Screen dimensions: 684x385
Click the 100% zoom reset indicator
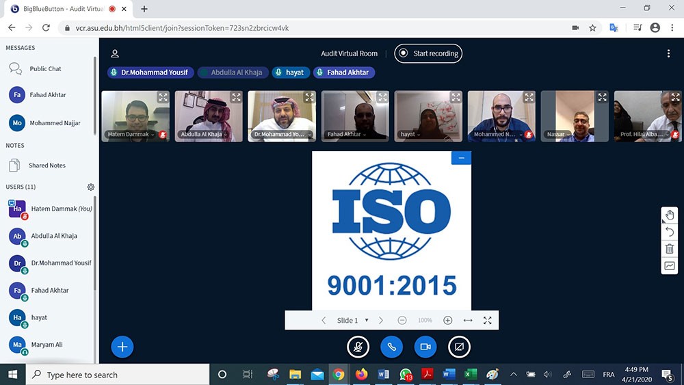point(425,321)
